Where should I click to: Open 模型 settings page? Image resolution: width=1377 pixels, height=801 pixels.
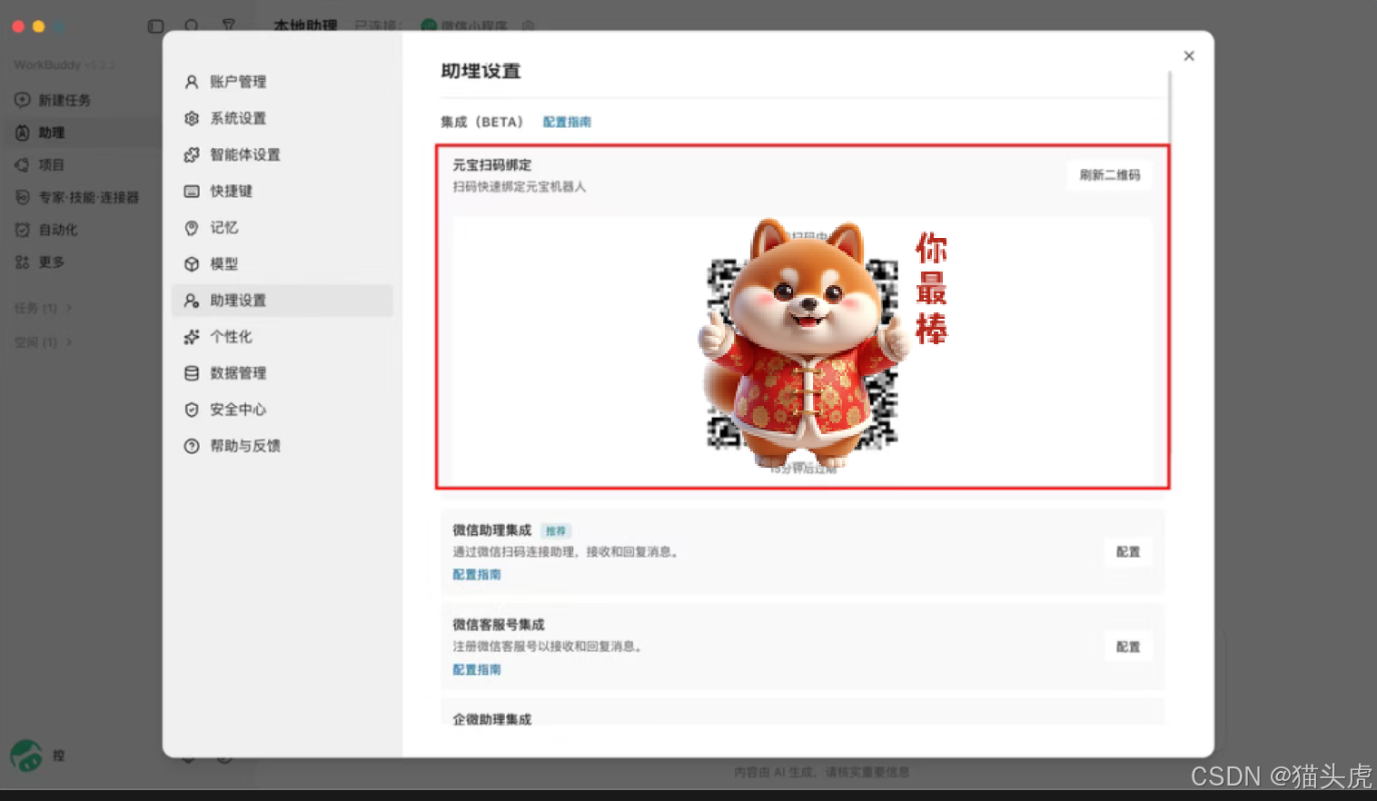click(282, 263)
